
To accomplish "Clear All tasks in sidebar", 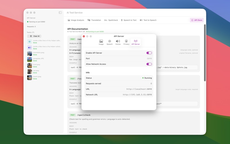I will (34, 36).
